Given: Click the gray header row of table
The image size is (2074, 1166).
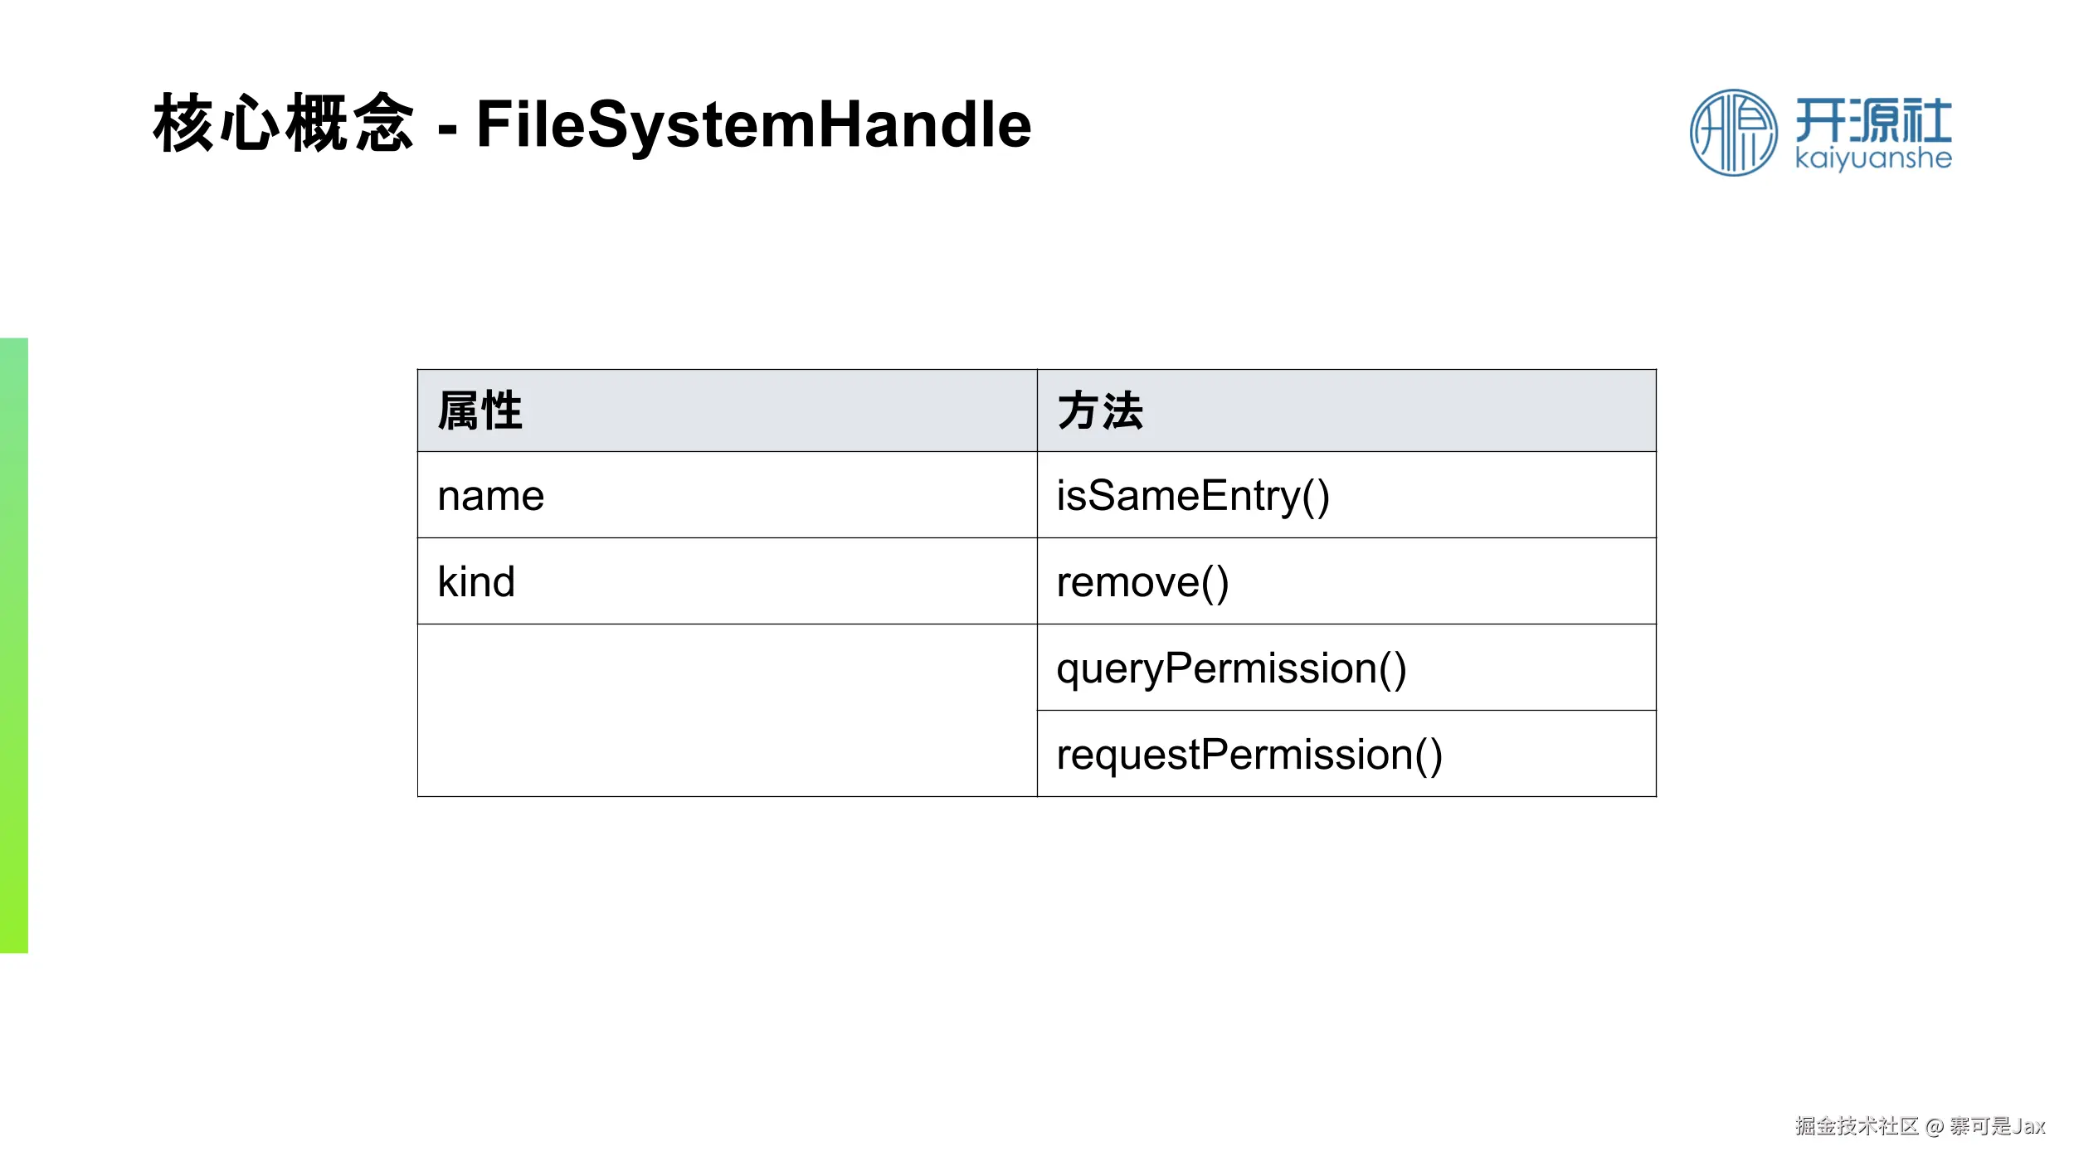Looking at the screenshot, I should [1037, 411].
